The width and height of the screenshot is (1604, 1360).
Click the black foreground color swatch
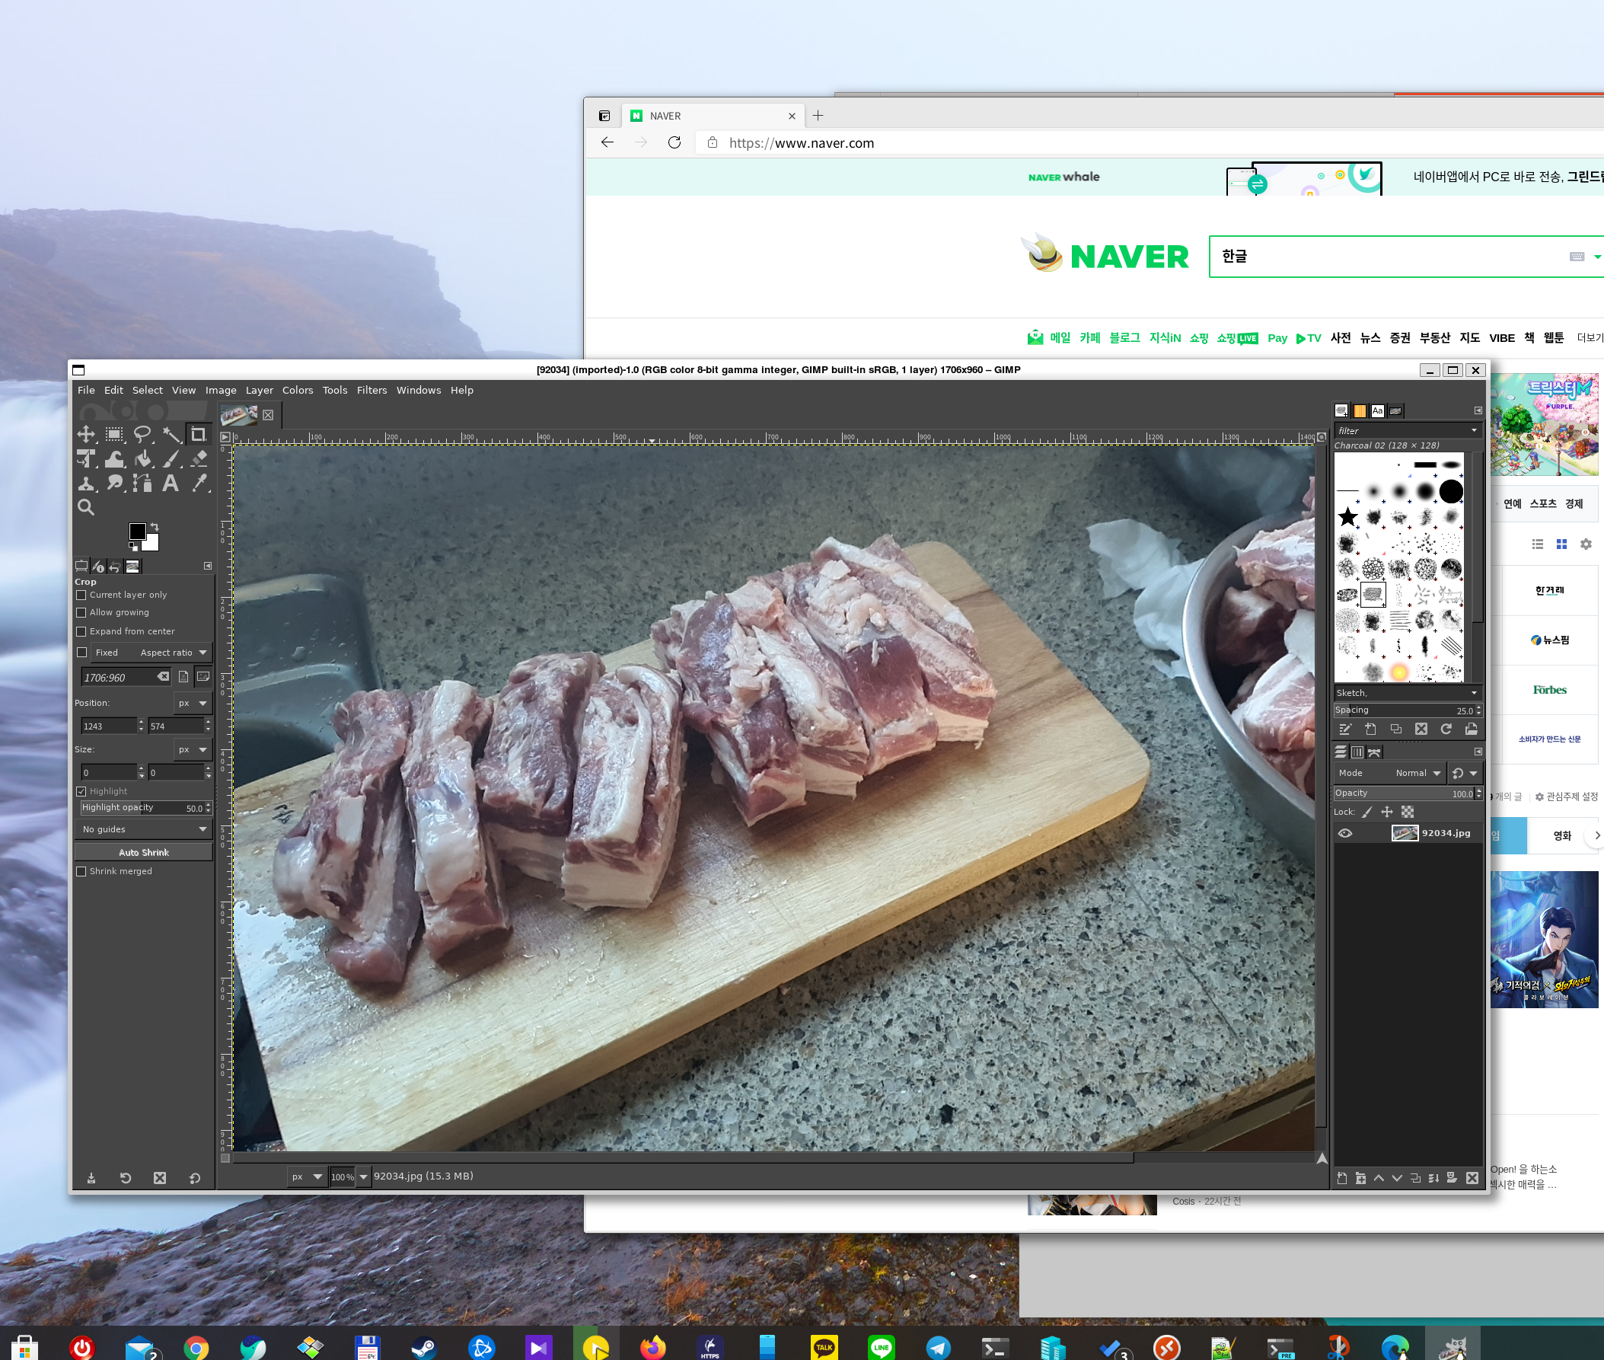pos(137,532)
